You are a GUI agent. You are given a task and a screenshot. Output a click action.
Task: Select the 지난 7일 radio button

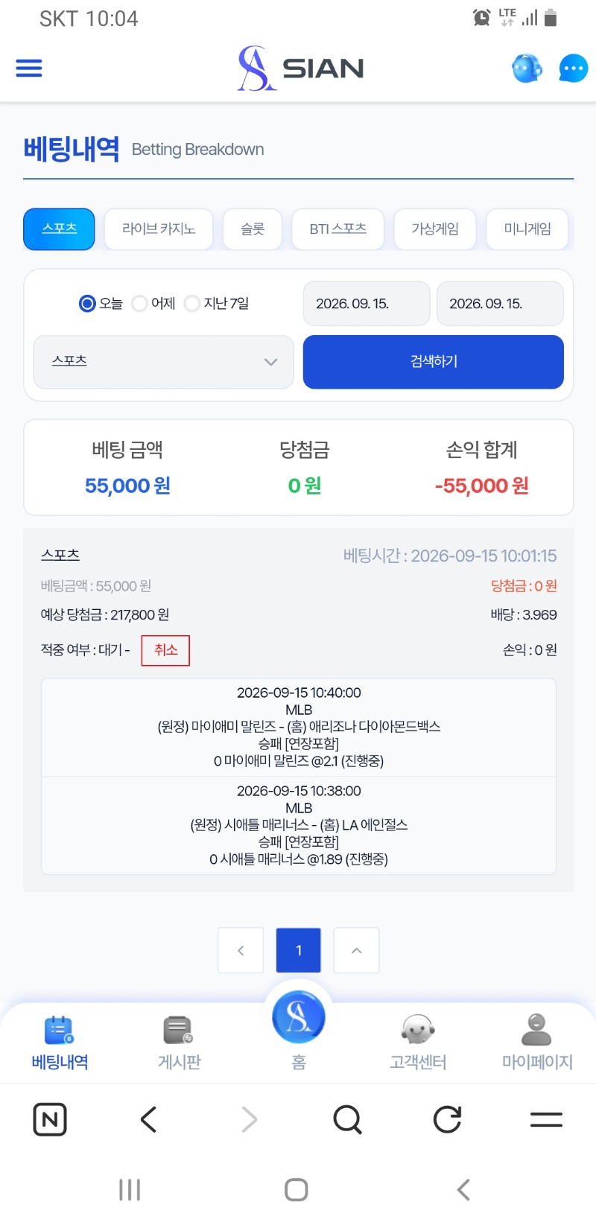pos(191,303)
